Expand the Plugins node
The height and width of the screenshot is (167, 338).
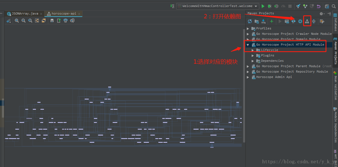[253, 55]
